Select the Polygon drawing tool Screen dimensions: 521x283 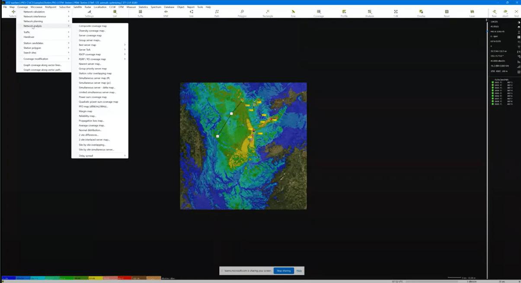242,13
